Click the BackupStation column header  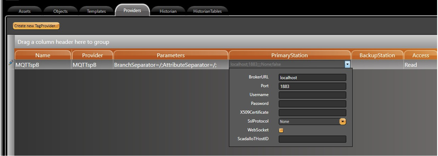click(377, 55)
